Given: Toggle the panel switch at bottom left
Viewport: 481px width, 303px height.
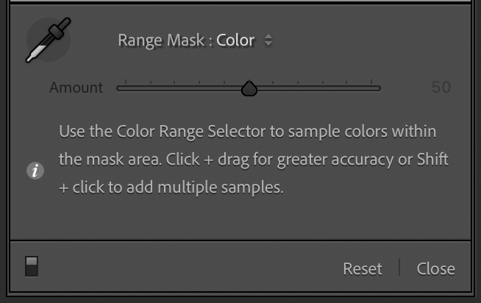Looking at the screenshot, I should click(x=32, y=266).
